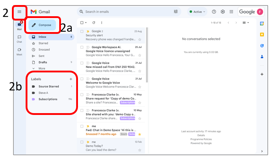Unstar the Fwd: Chat in Demo Space email
This screenshot has height=156, width=270.
click(x=140, y=134)
